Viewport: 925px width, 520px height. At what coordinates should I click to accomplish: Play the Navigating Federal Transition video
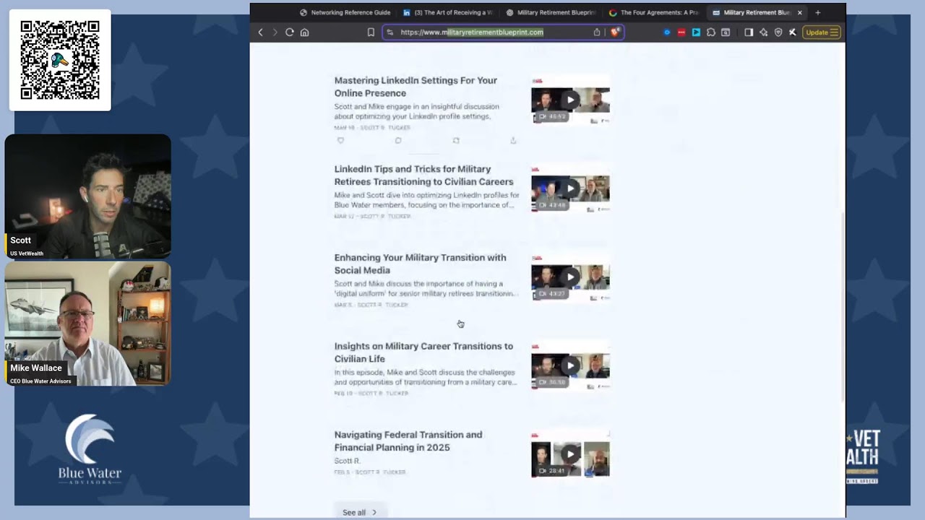point(570,454)
